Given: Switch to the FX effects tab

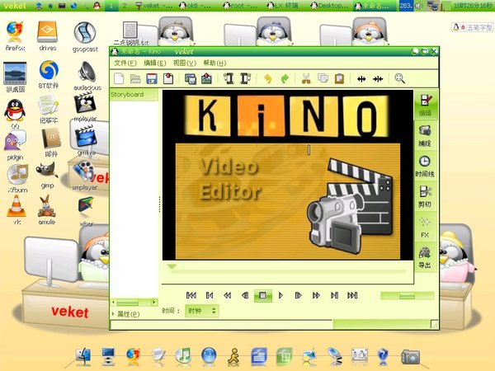Looking at the screenshot, I should [425, 228].
